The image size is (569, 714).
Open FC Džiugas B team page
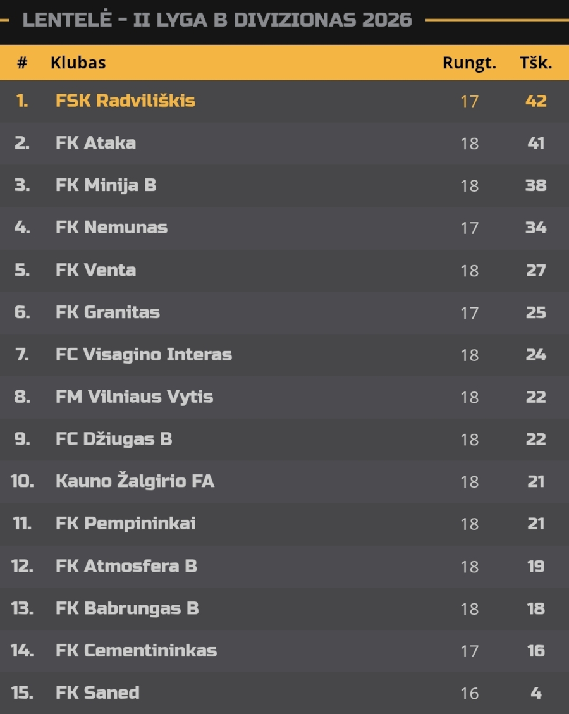coord(114,439)
